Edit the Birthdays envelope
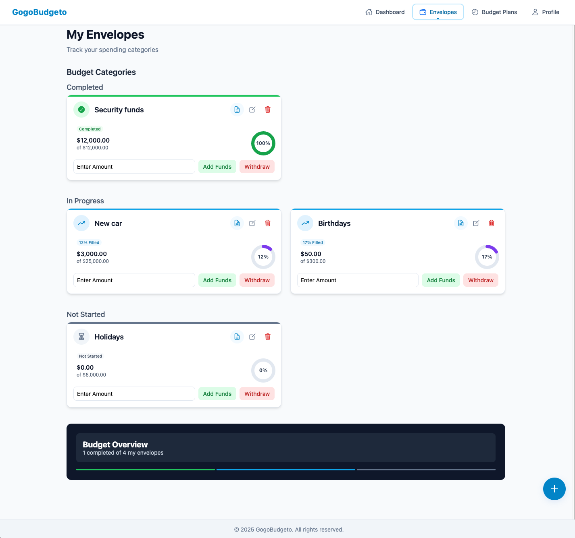 point(476,223)
